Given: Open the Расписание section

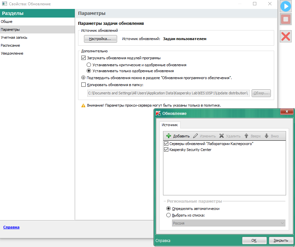Looking at the screenshot, I should click(10, 45).
